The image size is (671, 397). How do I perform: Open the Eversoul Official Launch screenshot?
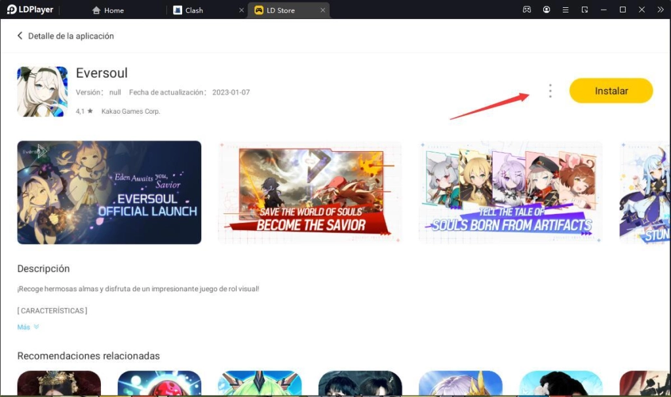pyautogui.click(x=109, y=192)
